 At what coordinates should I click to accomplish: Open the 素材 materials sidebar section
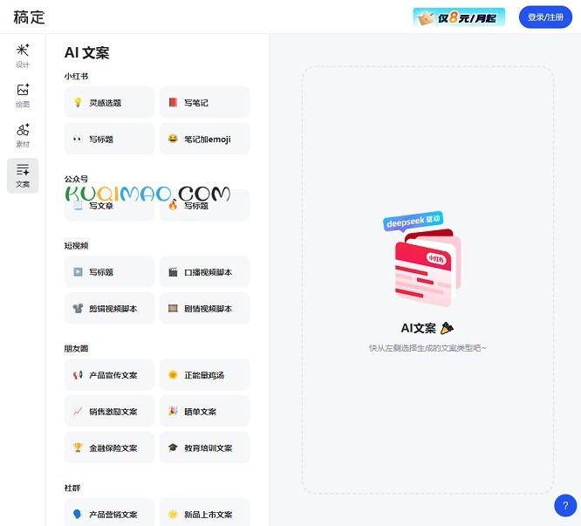(23, 136)
